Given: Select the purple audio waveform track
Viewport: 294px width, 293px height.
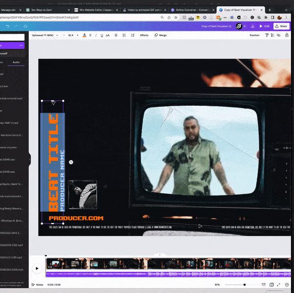Looking at the screenshot, I should coord(169,274).
